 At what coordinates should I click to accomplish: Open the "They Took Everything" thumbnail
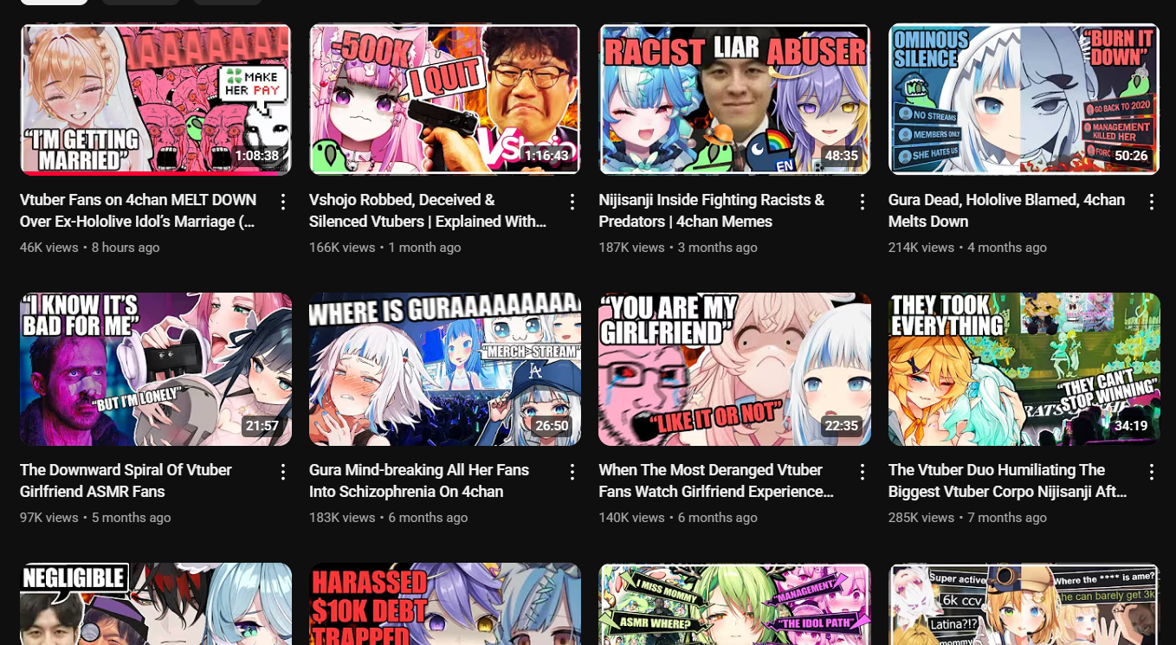[1024, 370]
